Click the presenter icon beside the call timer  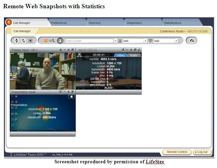80,55
